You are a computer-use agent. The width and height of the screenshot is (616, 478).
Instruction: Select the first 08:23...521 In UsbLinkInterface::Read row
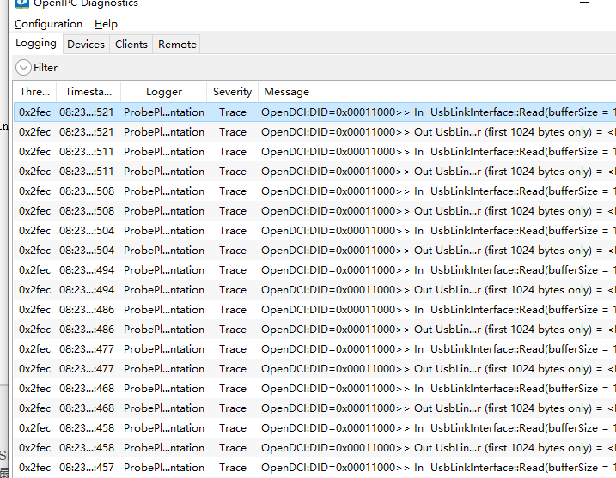315,112
